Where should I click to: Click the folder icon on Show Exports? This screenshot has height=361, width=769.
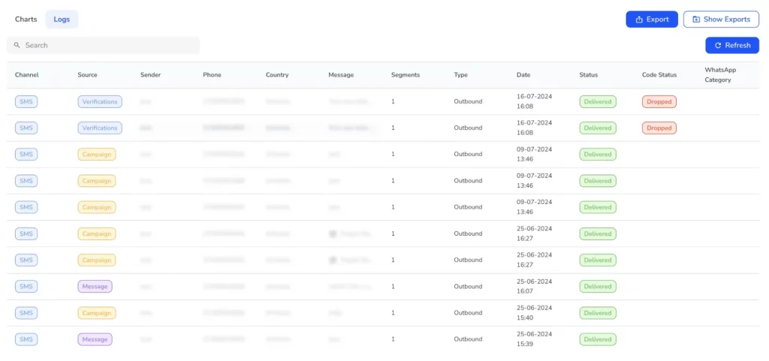[696, 20]
